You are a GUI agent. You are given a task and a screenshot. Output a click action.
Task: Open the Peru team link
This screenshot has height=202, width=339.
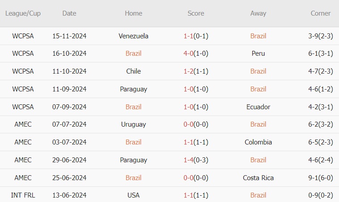[258, 54]
